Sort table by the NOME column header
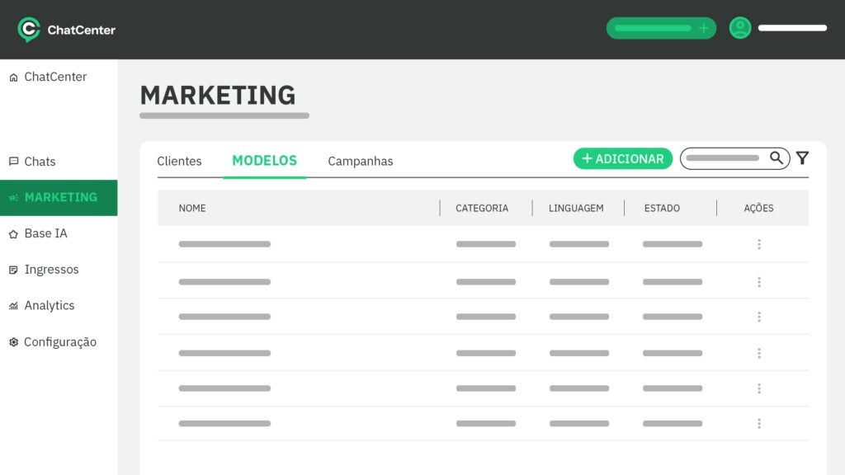 point(192,208)
